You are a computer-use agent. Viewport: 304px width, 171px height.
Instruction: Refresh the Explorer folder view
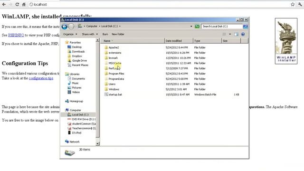click(197, 27)
